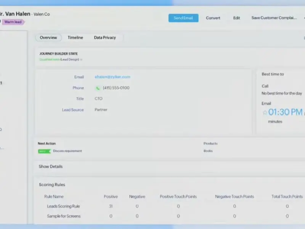Click the Partner lead source value

[x=101, y=110]
